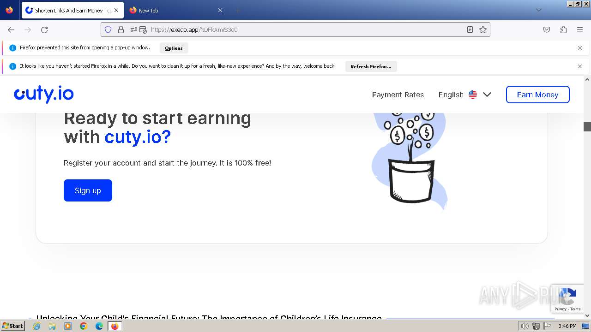
Task: Close the New Tab tab
Action: [220, 10]
